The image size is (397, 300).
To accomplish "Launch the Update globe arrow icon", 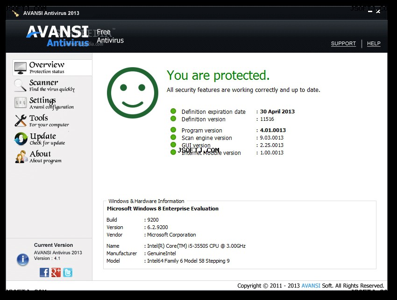I will pos(21,139).
